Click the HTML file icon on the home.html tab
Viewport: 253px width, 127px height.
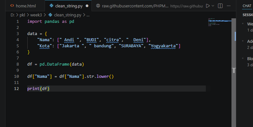(12, 6)
